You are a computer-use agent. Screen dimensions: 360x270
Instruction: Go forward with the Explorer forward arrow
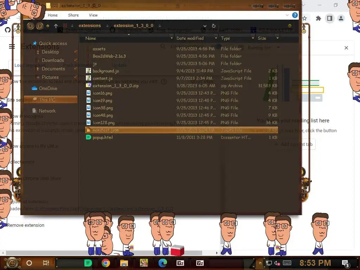[x=40, y=26]
